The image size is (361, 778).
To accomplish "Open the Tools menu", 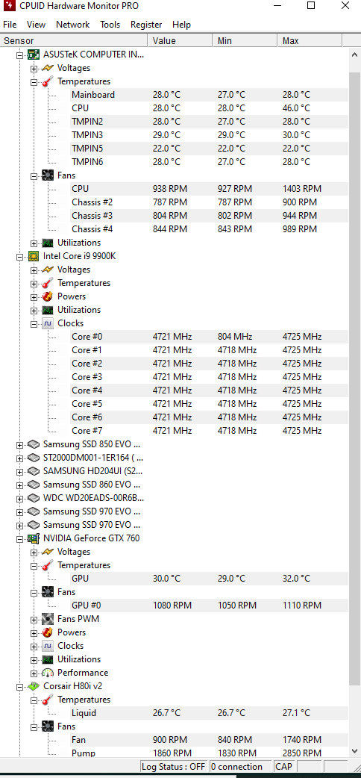I will click(110, 25).
